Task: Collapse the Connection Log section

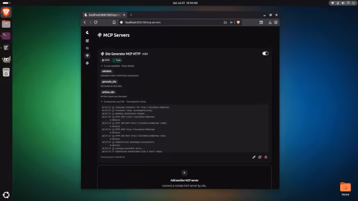Action: pyautogui.click(x=123, y=102)
